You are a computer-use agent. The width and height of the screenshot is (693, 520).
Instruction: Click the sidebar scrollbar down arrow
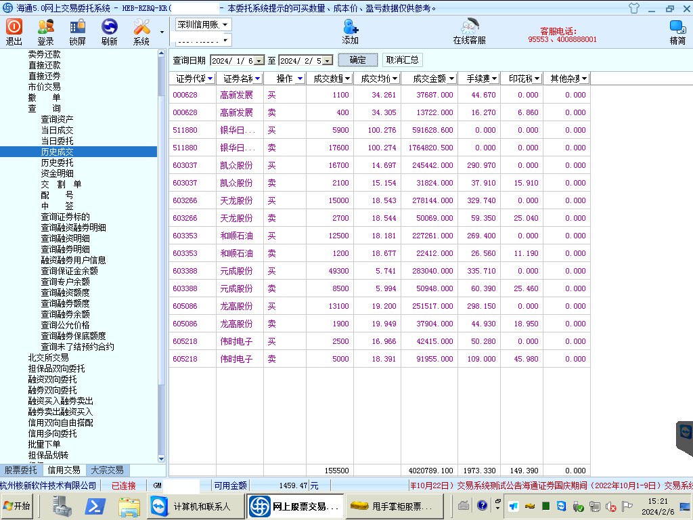(x=161, y=459)
